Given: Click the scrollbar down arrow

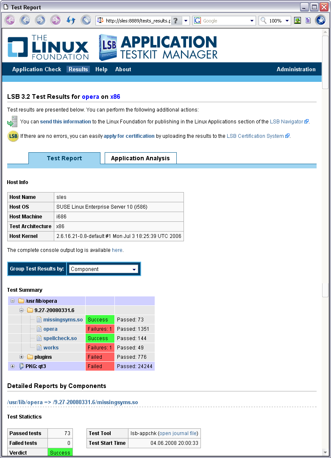Looking at the screenshot, I should [x=325, y=452].
